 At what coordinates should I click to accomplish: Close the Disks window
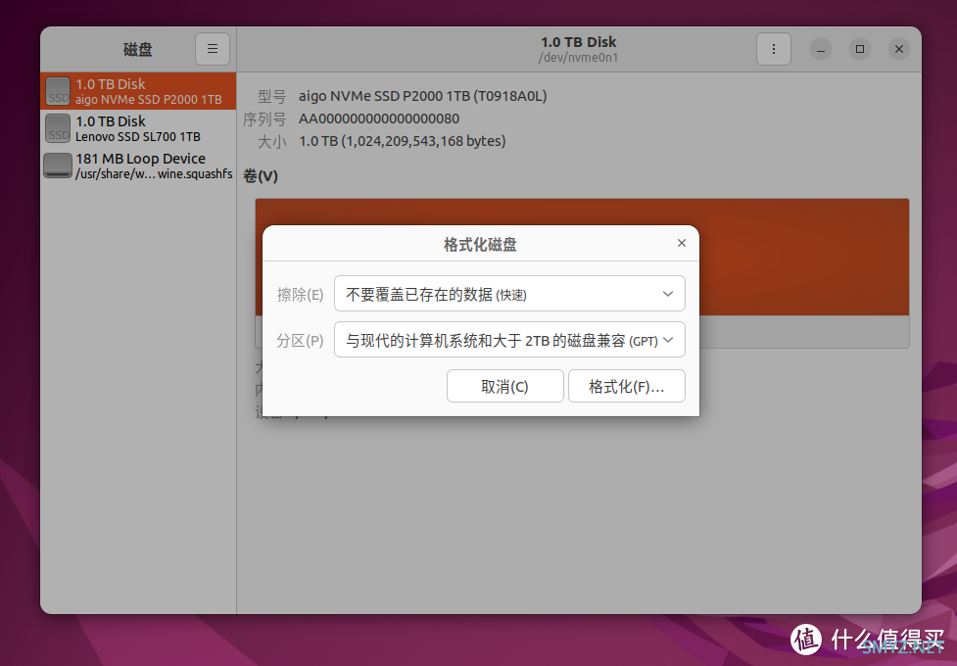tap(899, 49)
